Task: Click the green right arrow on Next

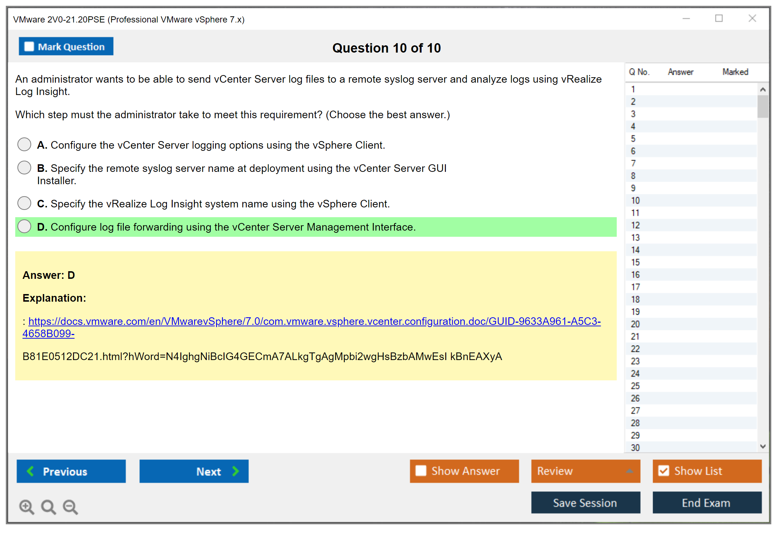Action: [x=236, y=471]
